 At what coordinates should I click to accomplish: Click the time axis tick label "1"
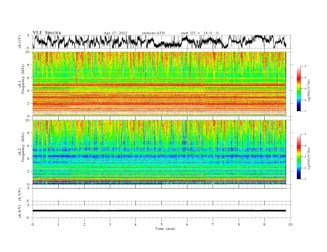[x=58, y=224]
